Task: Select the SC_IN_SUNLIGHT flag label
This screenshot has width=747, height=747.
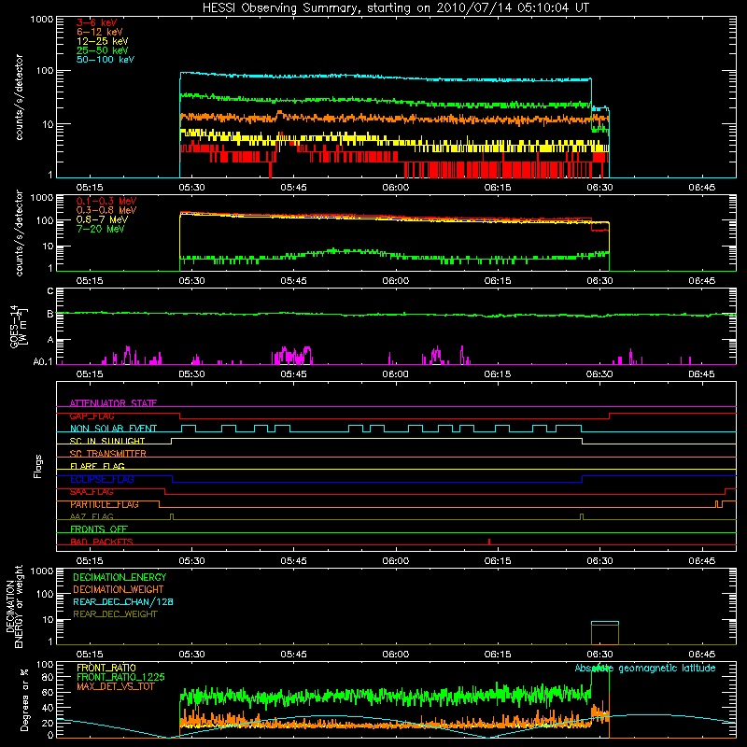Action: click(107, 441)
